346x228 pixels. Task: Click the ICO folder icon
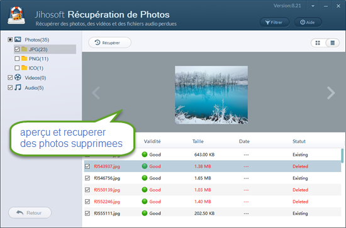[x=25, y=68]
